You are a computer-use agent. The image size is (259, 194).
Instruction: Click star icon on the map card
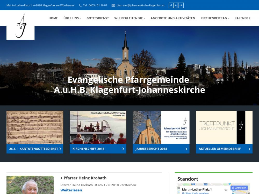(x=226, y=190)
